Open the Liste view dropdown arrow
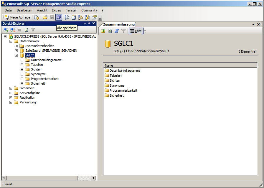Image resolution: width=264 pixels, height=188 pixels. click(145, 31)
